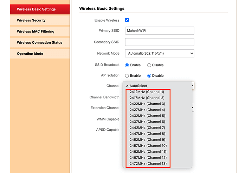239x173 pixels.
Task: Go to Wireless MAC Filtering
Action: click(35, 32)
